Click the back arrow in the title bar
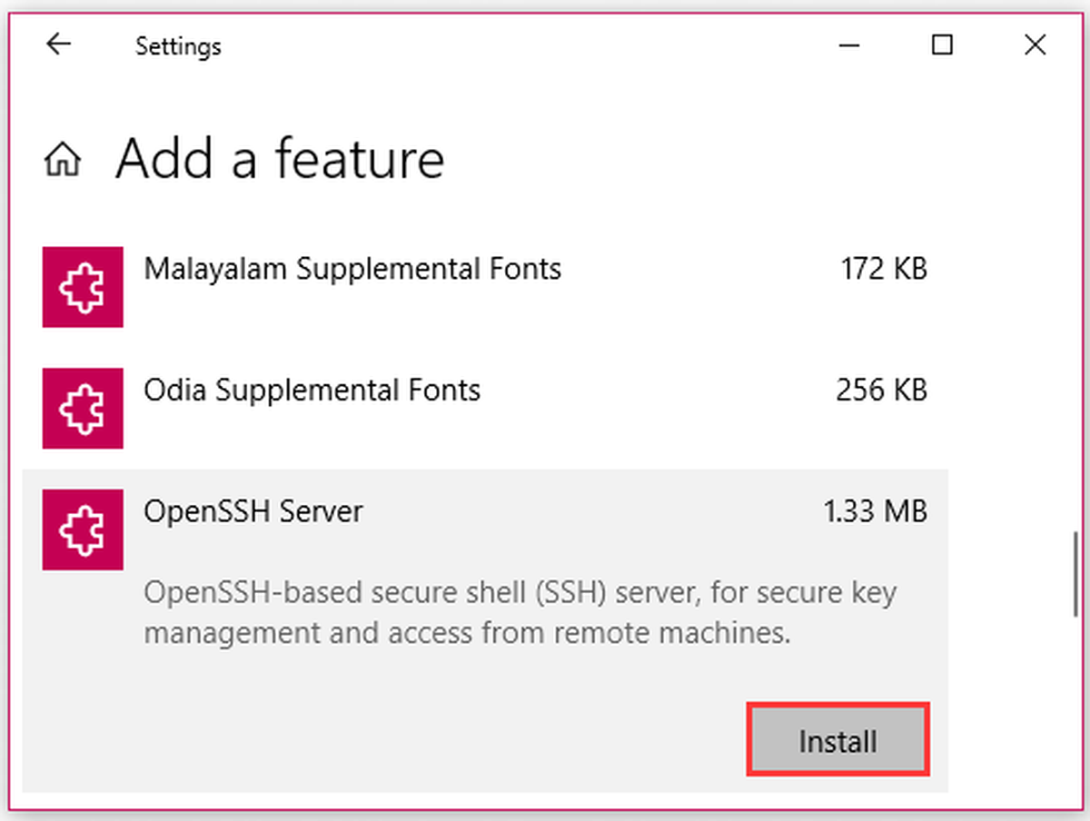This screenshot has width=1090, height=821. click(58, 45)
